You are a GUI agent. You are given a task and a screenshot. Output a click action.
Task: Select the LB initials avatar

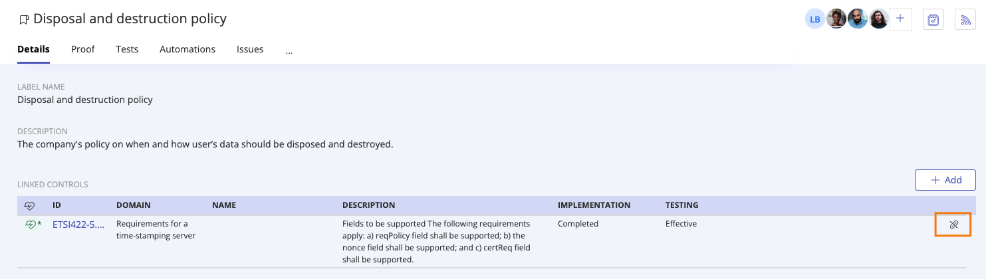[x=814, y=19]
